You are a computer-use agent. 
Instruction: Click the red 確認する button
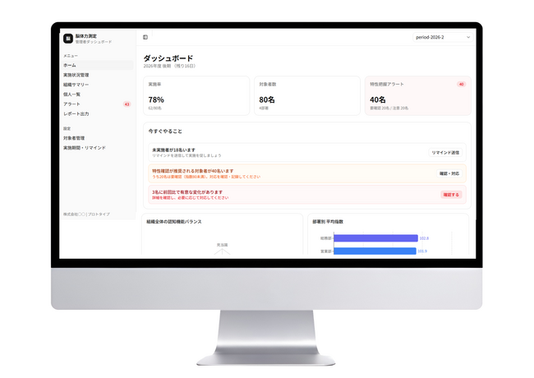(451, 195)
